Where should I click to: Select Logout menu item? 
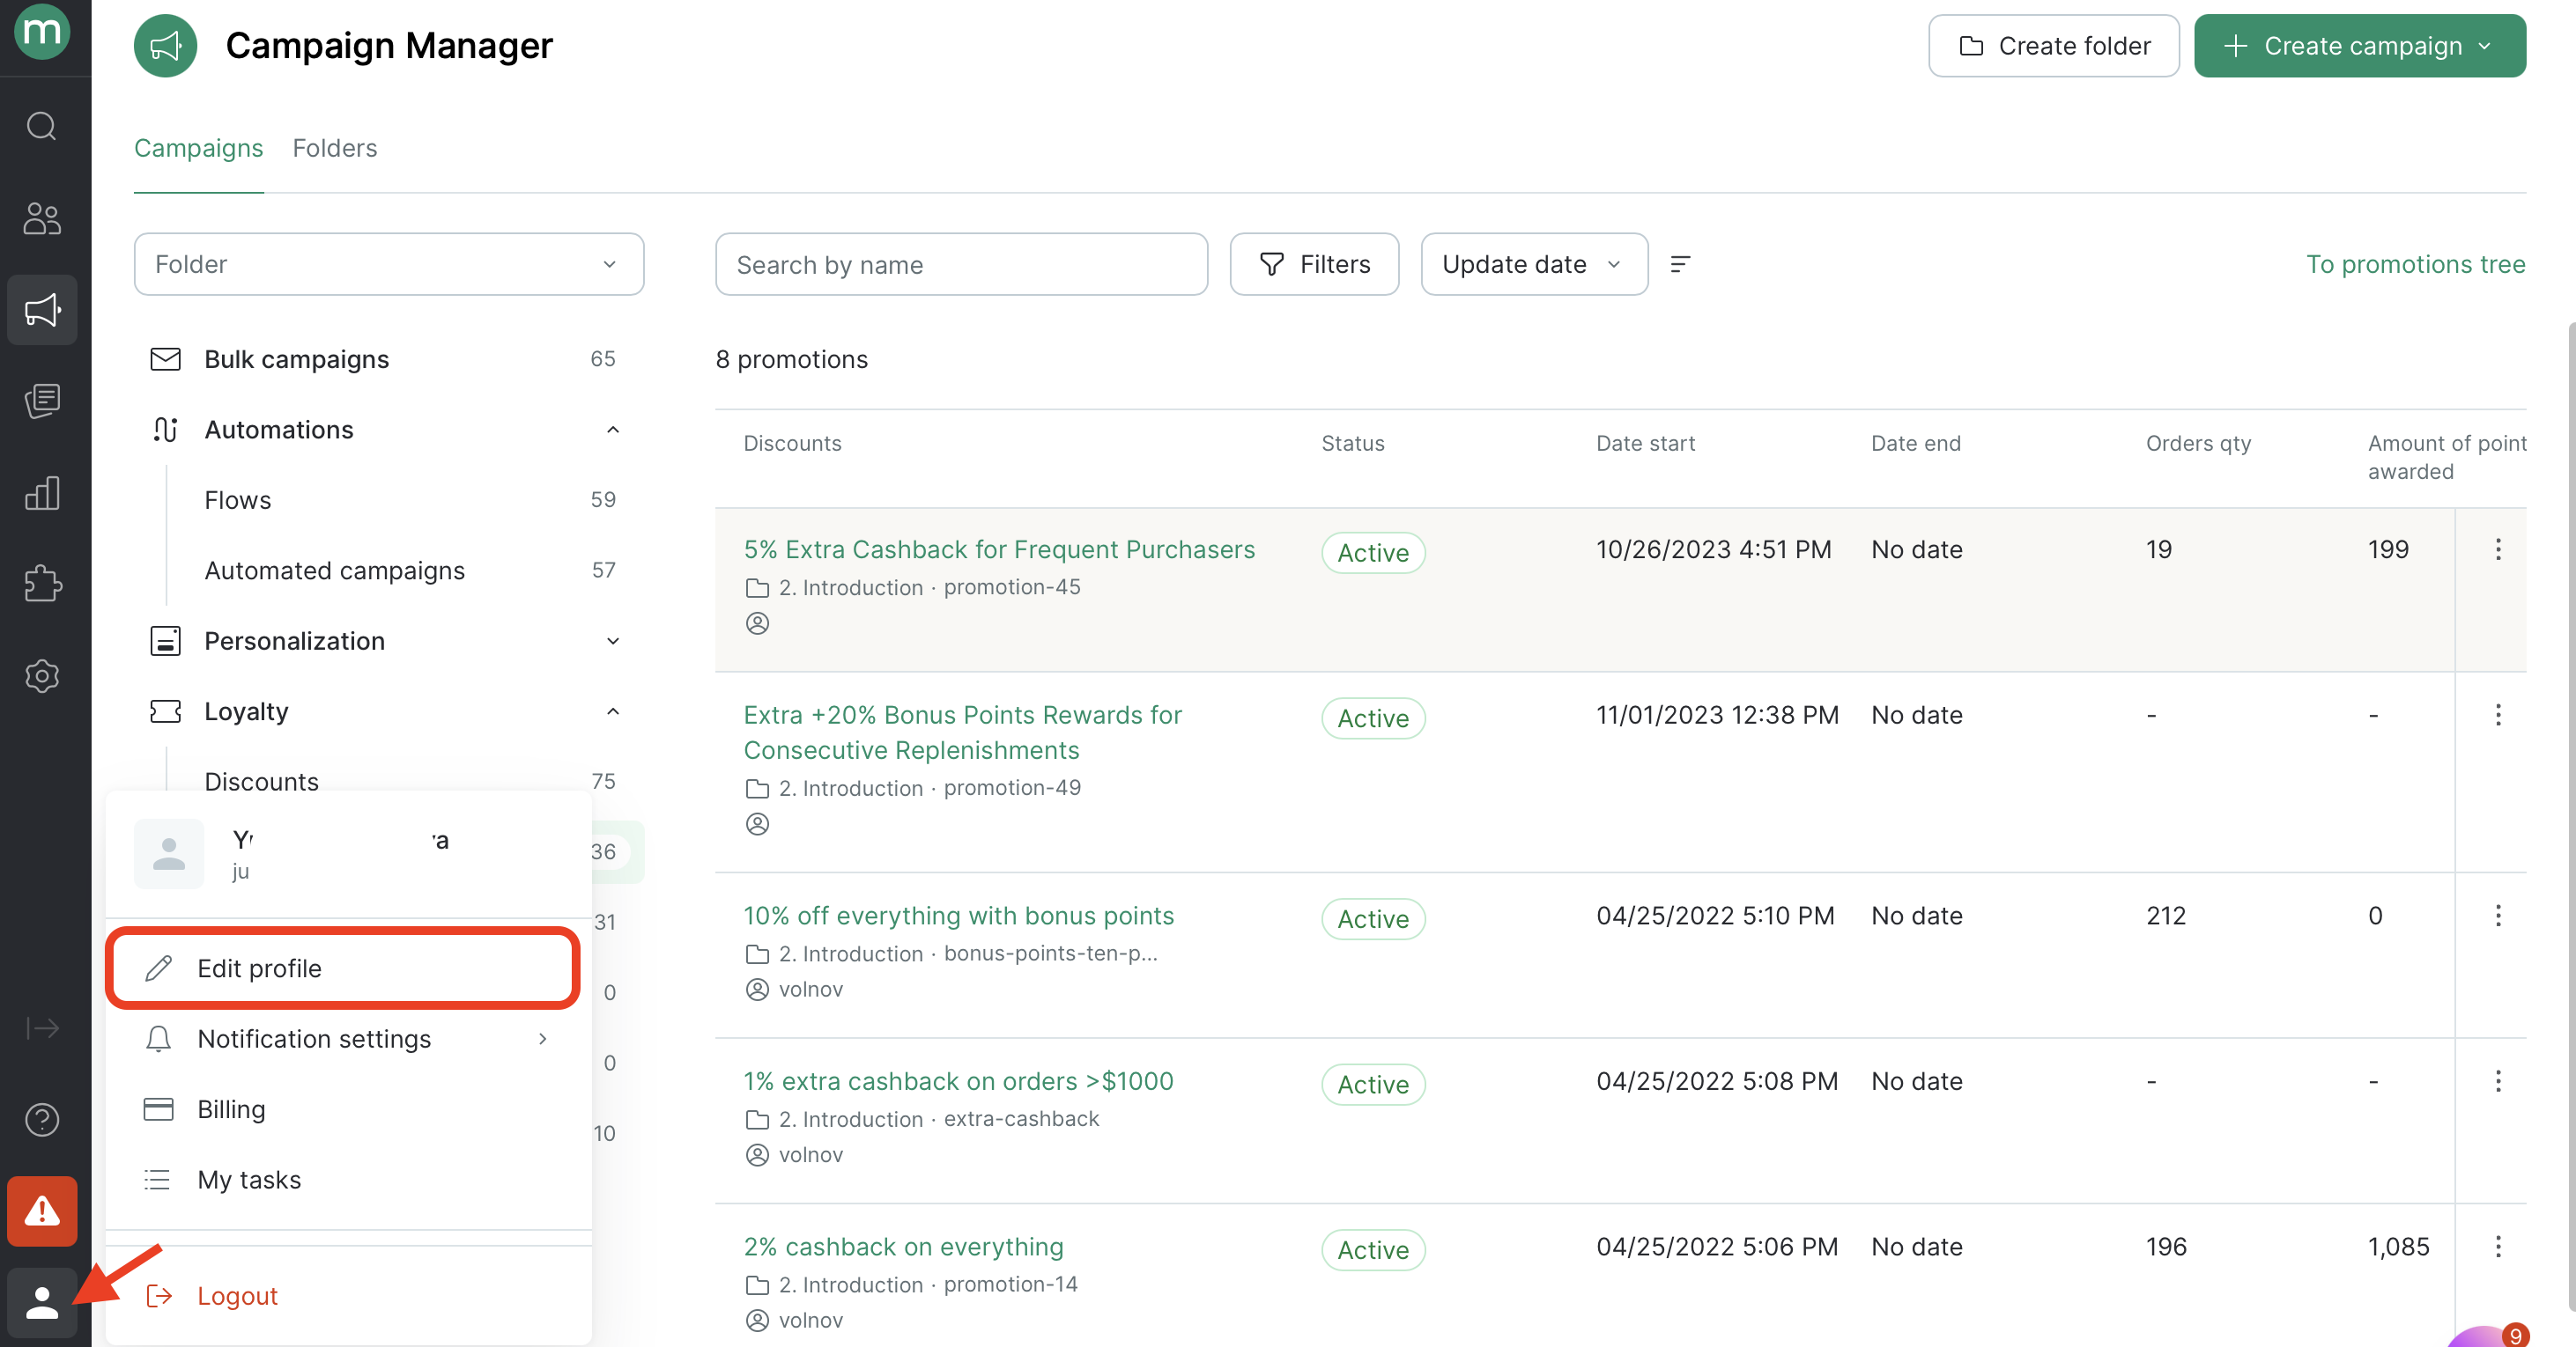point(348,1296)
